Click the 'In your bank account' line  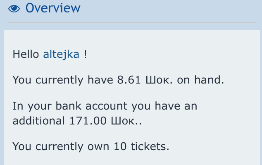point(105,106)
